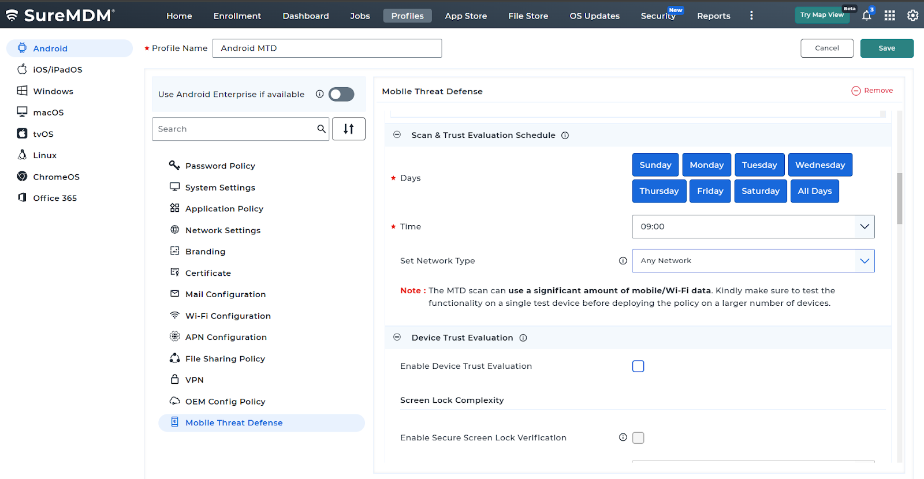Open the Any Network dropdown
Image resolution: width=924 pixels, height=479 pixels.
tap(753, 261)
